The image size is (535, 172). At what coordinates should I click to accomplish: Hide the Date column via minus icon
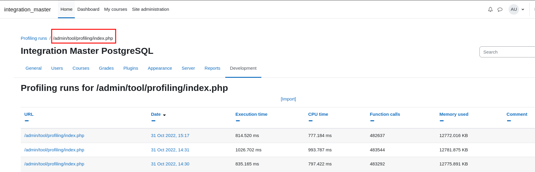pos(154,121)
